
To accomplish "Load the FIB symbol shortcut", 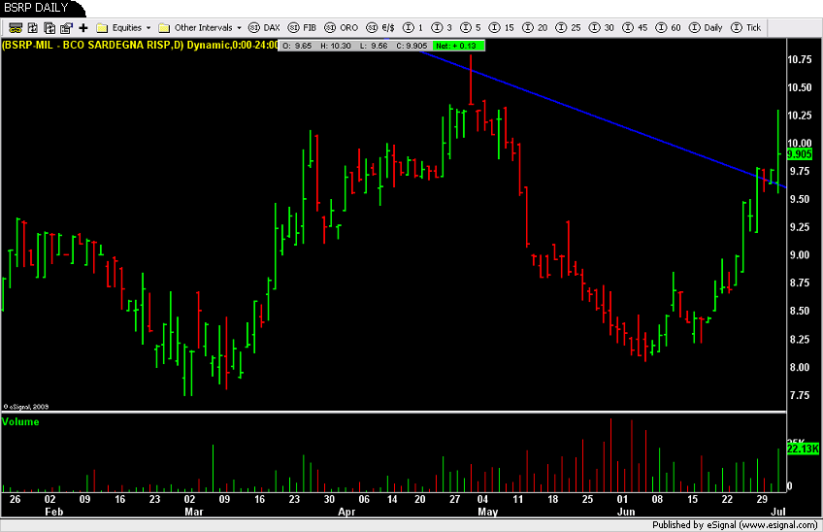I will pos(301,27).
